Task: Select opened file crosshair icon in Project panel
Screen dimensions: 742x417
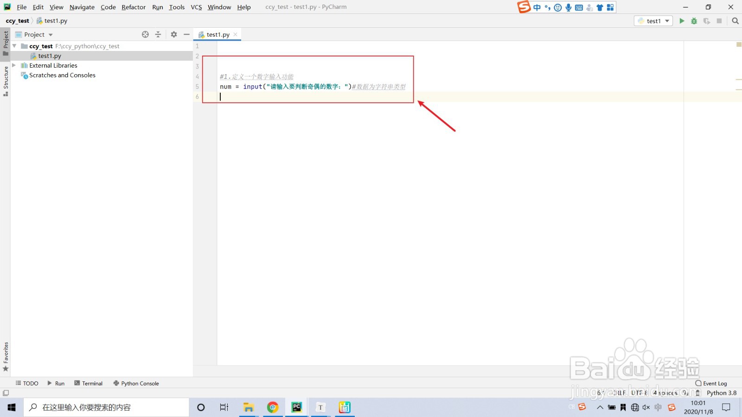Action: coord(145,34)
